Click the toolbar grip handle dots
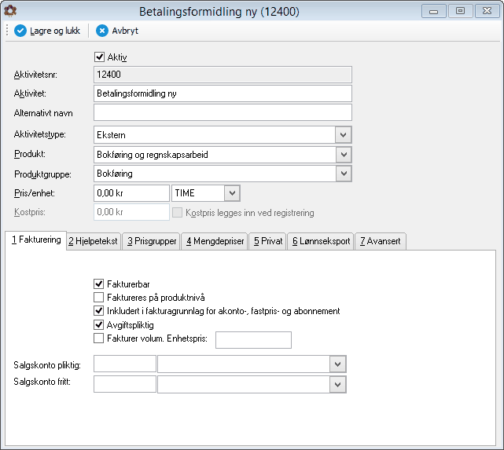Screen dimensions: 504x450 tap(7, 31)
